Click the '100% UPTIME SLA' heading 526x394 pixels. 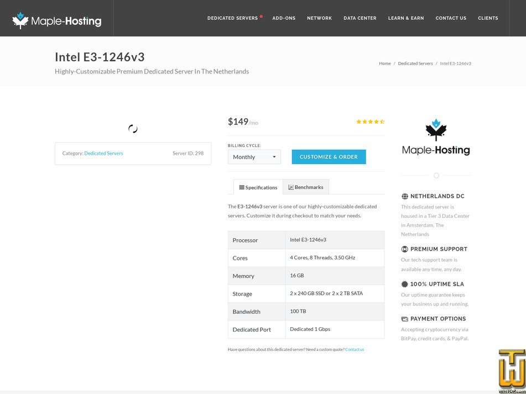[x=437, y=284]
